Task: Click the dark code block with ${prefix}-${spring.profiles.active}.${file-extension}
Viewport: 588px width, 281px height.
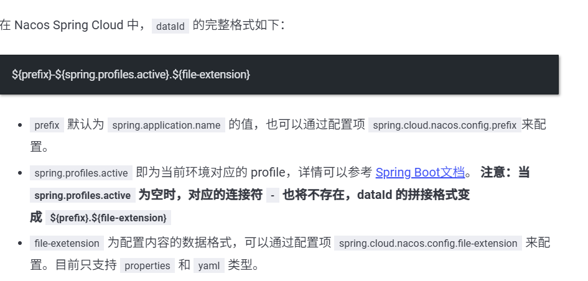Action: tap(279, 75)
